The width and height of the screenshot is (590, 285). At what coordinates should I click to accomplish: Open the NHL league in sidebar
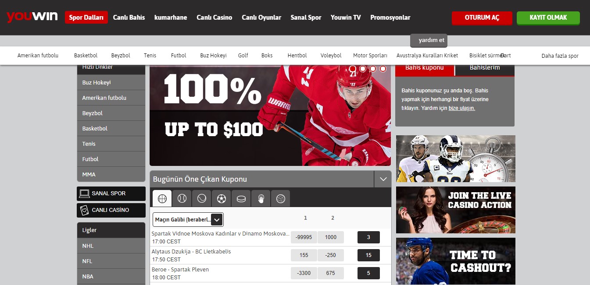pyautogui.click(x=111, y=246)
